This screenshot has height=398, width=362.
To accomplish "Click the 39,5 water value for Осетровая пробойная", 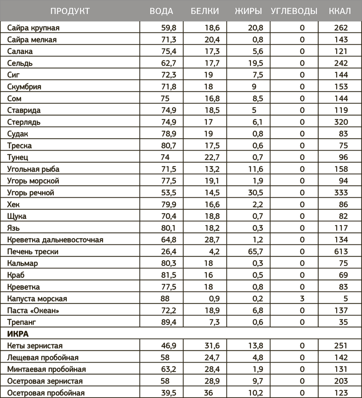I will (168, 393).
